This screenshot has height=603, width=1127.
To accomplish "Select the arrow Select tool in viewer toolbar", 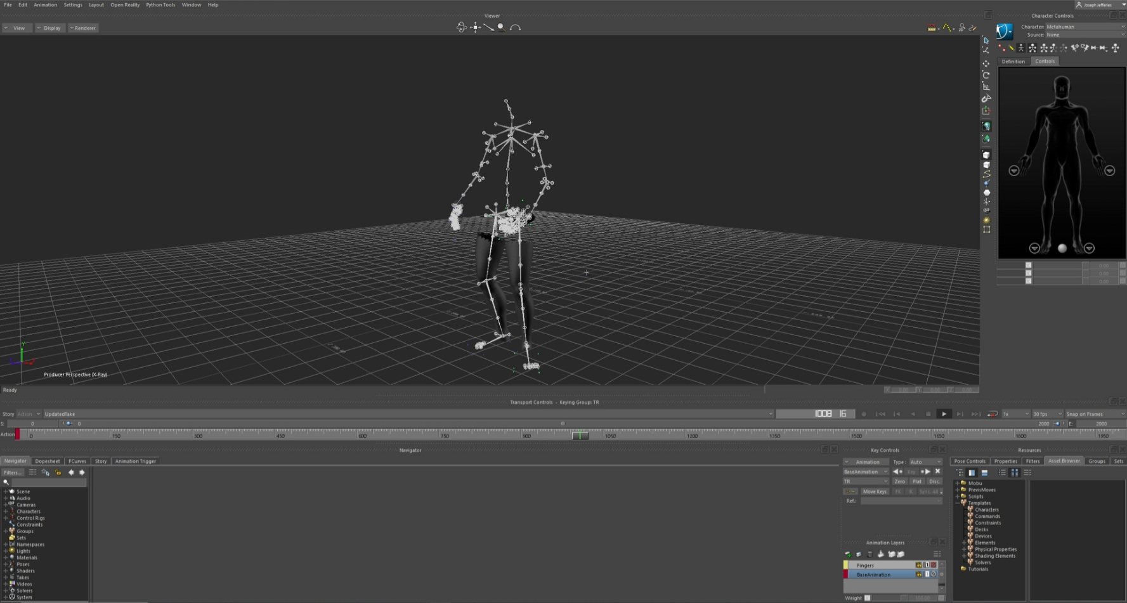I will pyautogui.click(x=986, y=41).
